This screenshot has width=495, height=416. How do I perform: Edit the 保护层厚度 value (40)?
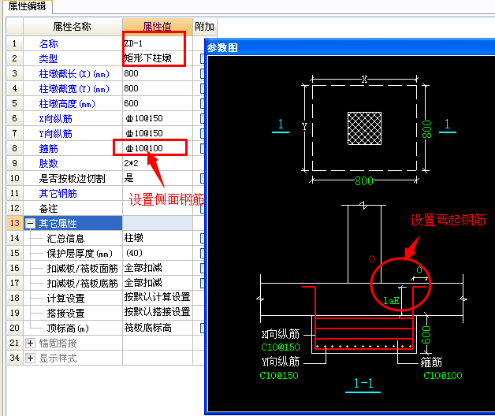pyautogui.click(x=157, y=253)
